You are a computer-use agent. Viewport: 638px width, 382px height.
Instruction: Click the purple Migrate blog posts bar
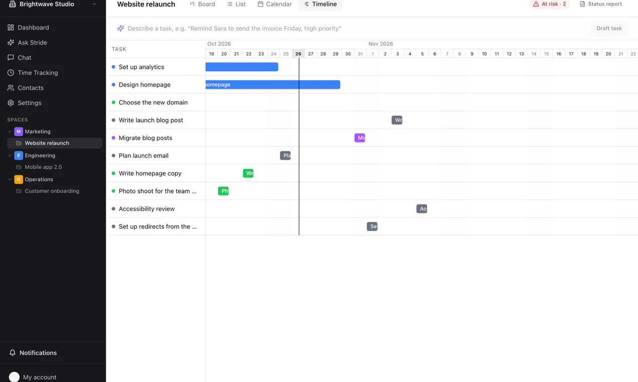click(360, 138)
